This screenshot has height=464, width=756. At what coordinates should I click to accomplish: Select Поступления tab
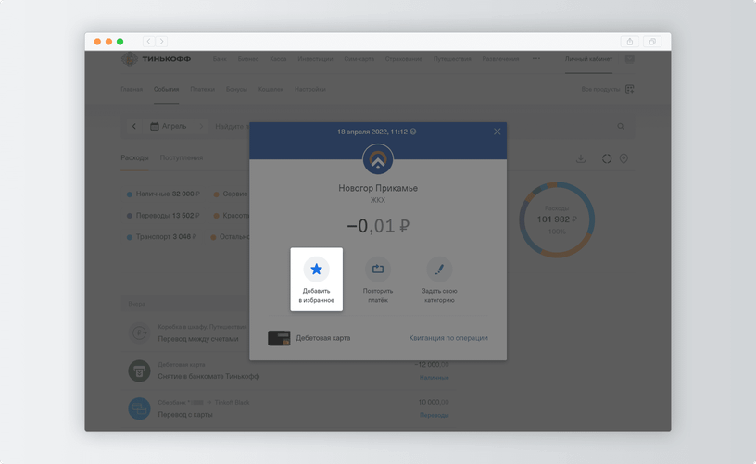(182, 157)
